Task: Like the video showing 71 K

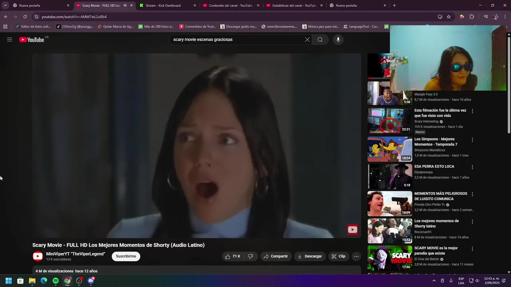Action: click(x=233, y=256)
